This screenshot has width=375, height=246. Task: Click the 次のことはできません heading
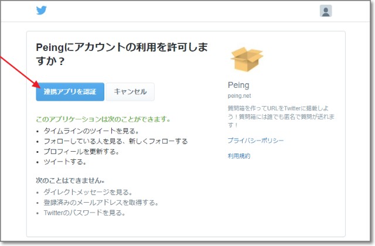click(x=74, y=180)
